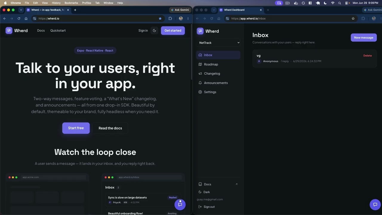
Task: Bookmark wherd.io with the star icon
Action: tap(160, 19)
